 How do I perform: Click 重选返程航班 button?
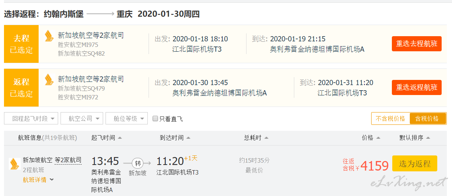(x=417, y=87)
